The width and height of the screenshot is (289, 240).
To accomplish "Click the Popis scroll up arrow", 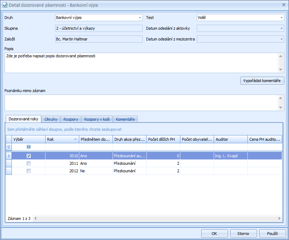I will (280, 56).
